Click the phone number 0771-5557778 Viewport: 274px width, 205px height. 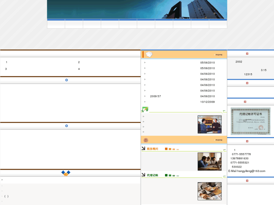click(241, 154)
